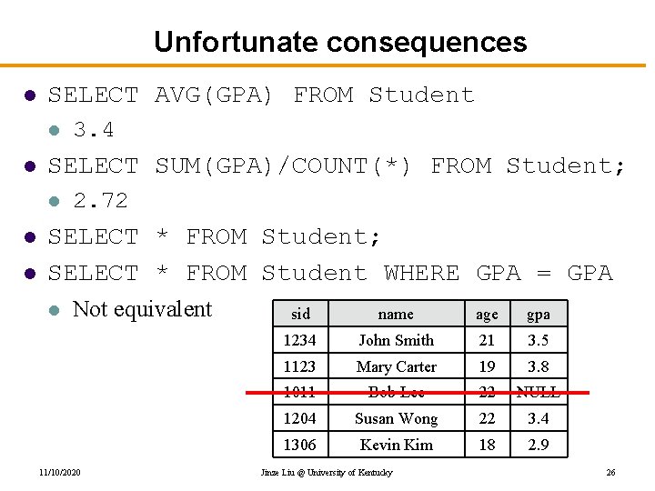Click the SUM(GPA)/COUNT(*) query line

(x=337, y=165)
